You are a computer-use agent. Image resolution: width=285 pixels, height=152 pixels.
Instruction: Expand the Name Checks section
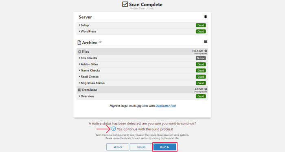tap(142, 70)
